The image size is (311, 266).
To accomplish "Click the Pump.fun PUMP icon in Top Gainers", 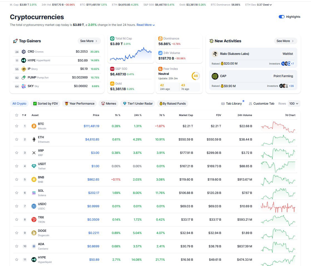I will coord(24,78).
